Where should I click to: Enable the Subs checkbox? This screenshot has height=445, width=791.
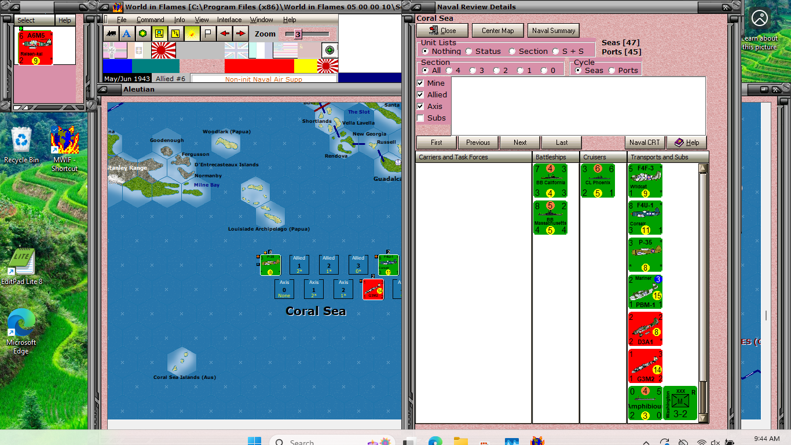pos(420,118)
